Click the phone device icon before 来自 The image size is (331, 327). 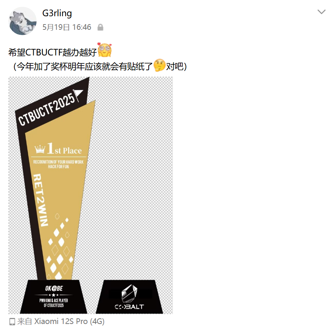[12, 321]
